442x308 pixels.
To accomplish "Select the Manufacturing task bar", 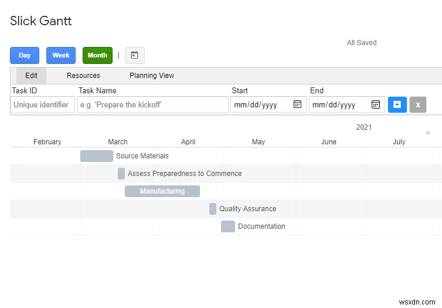I will (162, 191).
